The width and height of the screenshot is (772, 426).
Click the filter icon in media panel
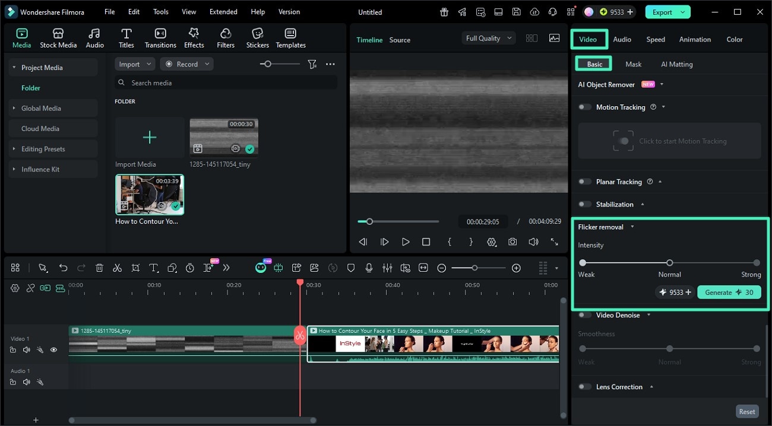[312, 64]
